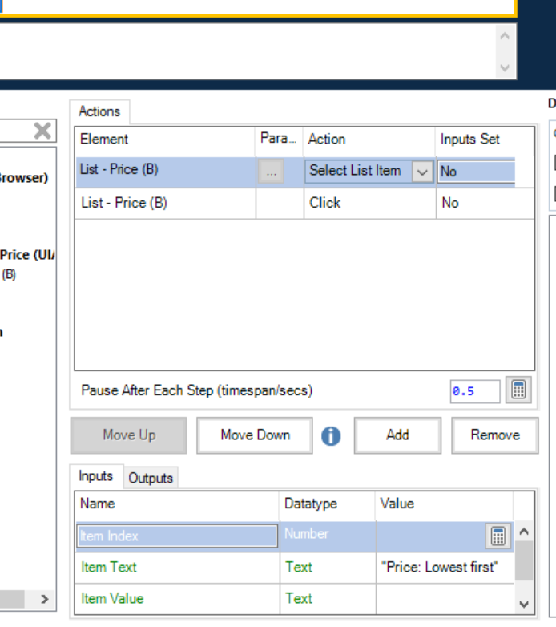Click the inputs list scroll down arrow
556x627 pixels.
pyautogui.click(x=524, y=605)
